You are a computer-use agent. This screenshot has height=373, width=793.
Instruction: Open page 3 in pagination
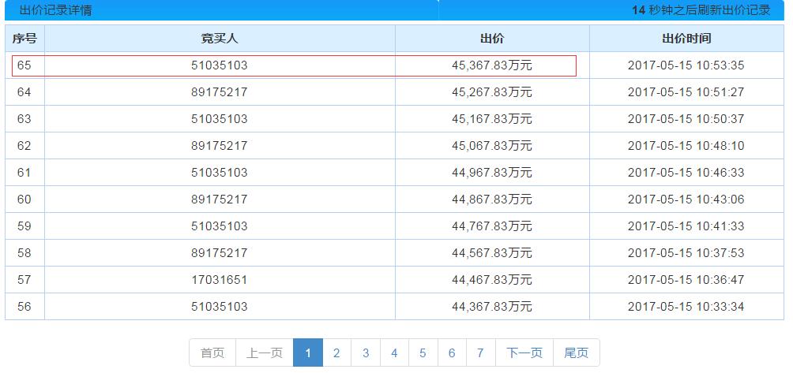366,352
